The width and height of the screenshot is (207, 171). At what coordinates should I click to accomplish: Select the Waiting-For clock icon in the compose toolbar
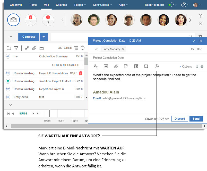[x=157, y=66]
